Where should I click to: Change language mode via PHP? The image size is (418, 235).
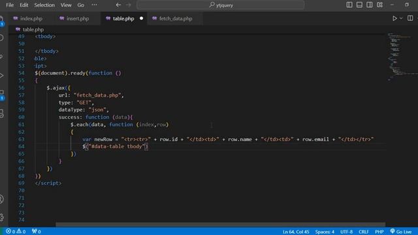coord(379,232)
